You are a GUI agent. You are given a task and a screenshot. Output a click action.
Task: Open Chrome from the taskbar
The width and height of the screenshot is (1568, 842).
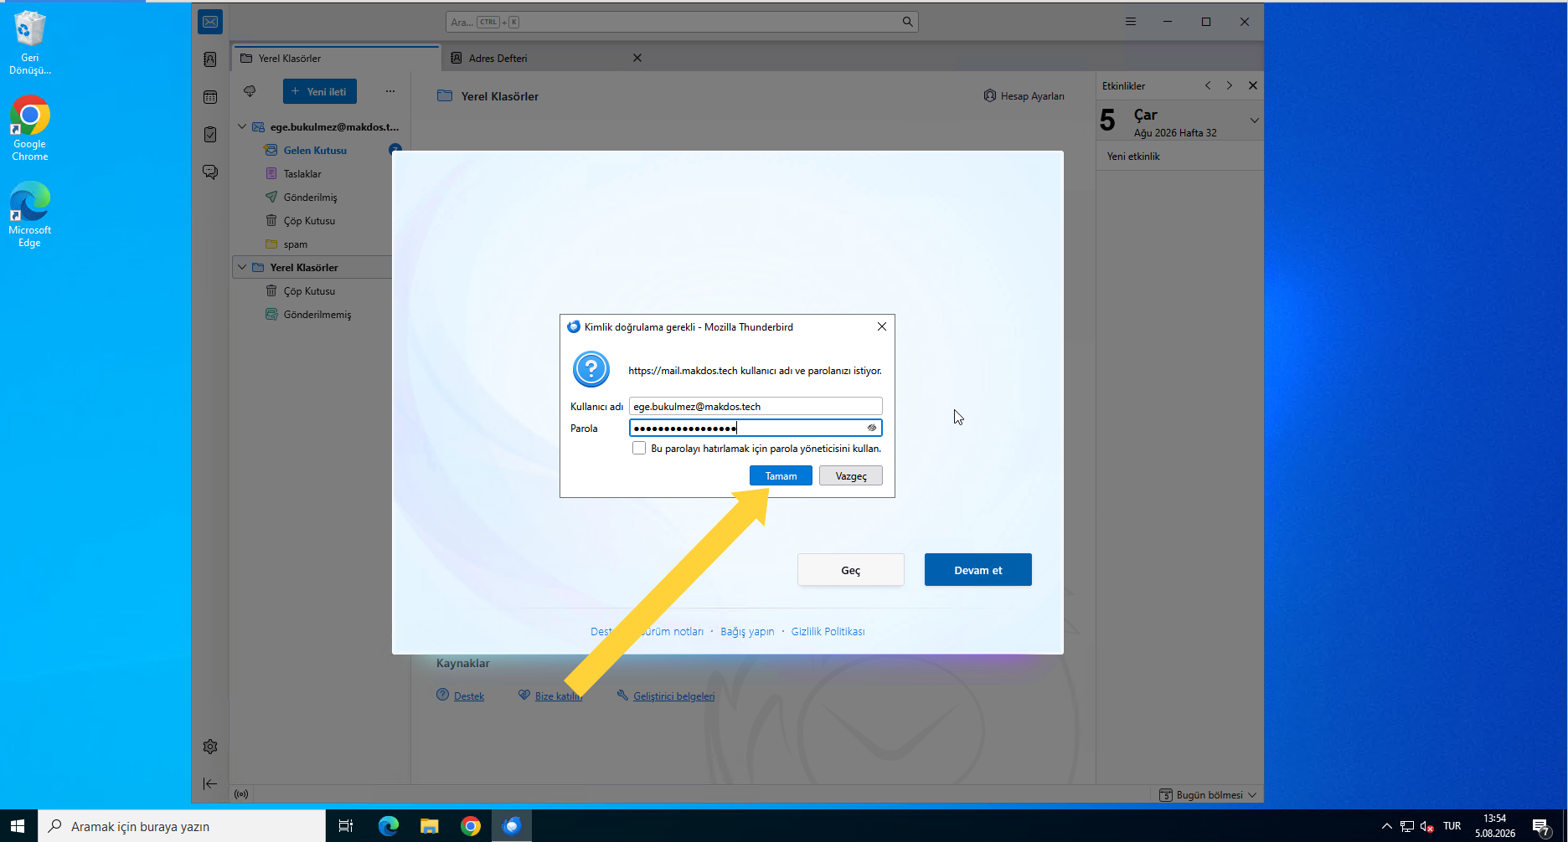[x=470, y=826]
